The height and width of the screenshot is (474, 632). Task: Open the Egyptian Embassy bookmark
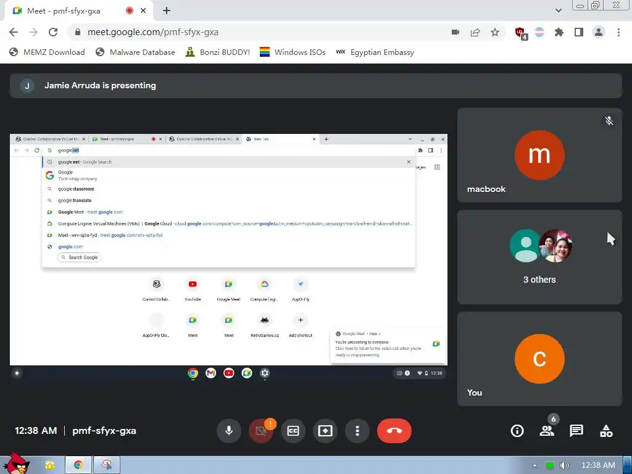(375, 52)
